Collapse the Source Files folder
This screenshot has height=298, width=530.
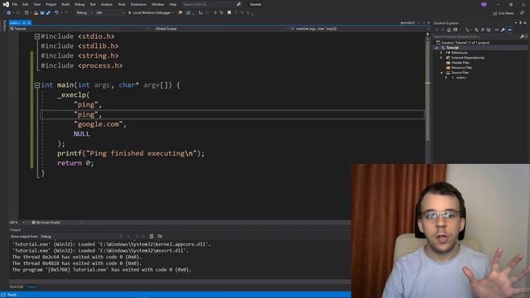pyautogui.click(x=441, y=73)
